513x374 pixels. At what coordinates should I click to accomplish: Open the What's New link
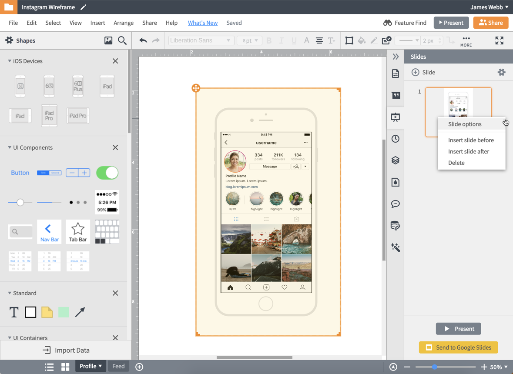pyautogui.click(x=202, y=23)
